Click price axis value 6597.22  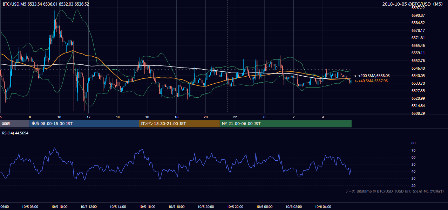click(x=418, y=8)
